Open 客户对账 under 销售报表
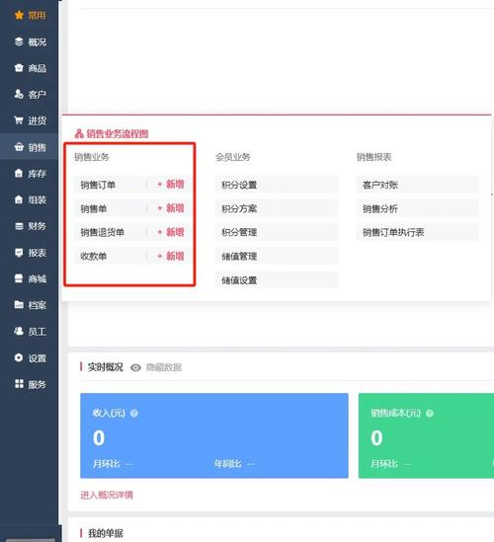494x542 pixels. [417, 185]
